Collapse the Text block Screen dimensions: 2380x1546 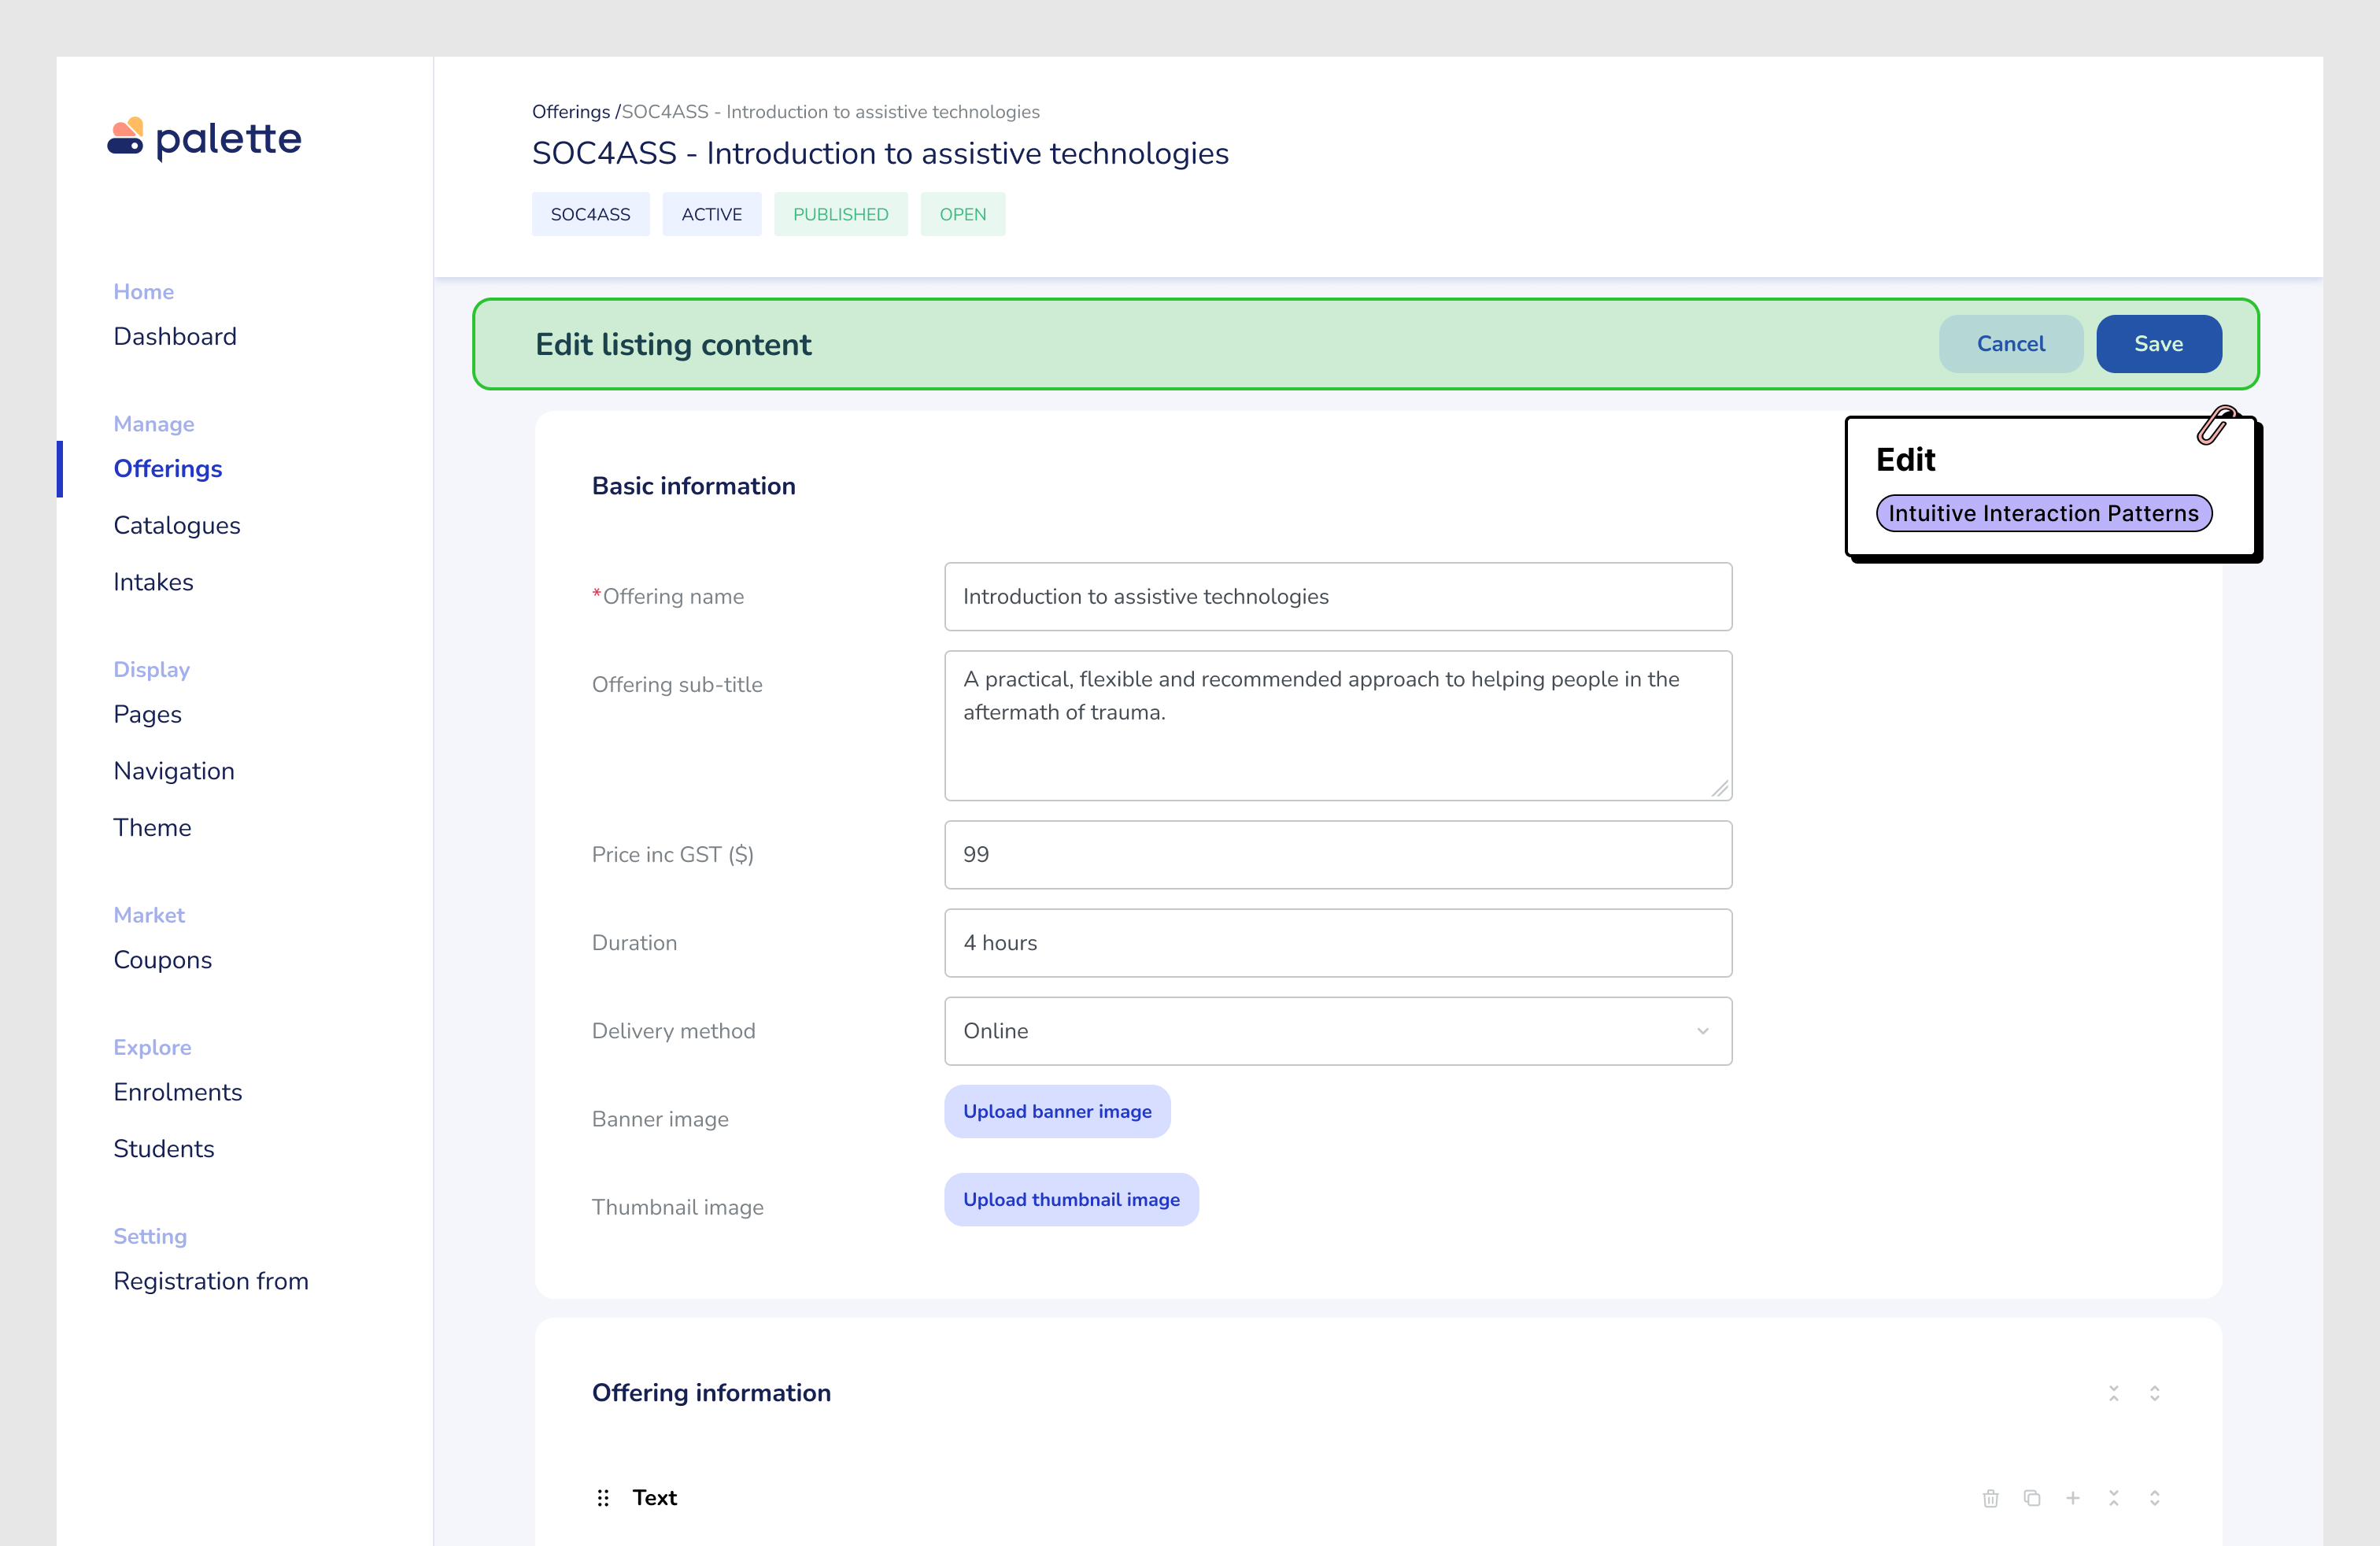(2113, 1497)
